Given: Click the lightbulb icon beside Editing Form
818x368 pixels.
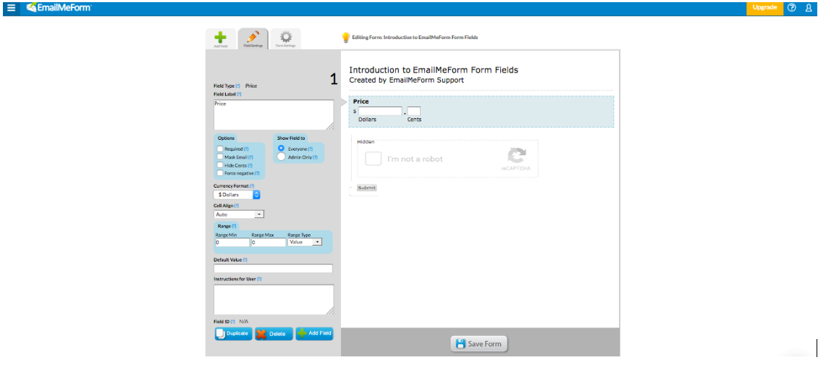Looking at the screenshot, I should [x=345, y=38].
